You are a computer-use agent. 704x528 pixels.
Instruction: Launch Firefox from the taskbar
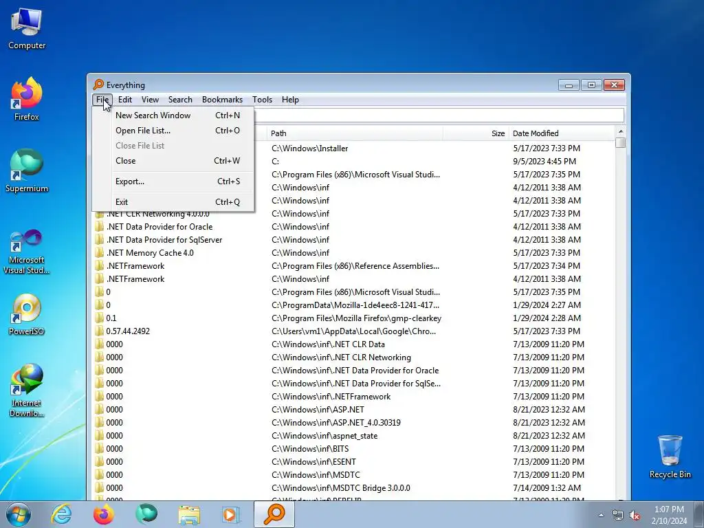(104, 514)
